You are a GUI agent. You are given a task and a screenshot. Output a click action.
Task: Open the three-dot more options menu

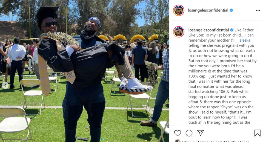[x=258, y=10]
